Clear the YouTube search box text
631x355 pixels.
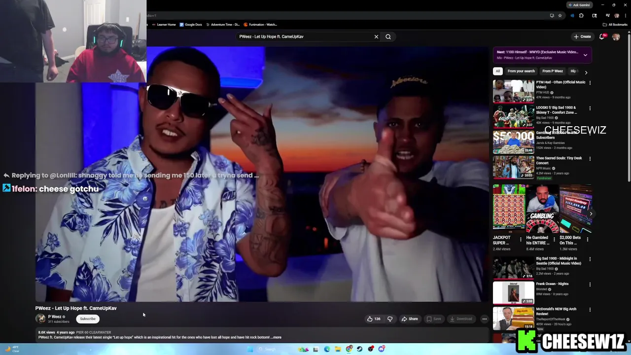pyautogui.click(x=376, y=36)
